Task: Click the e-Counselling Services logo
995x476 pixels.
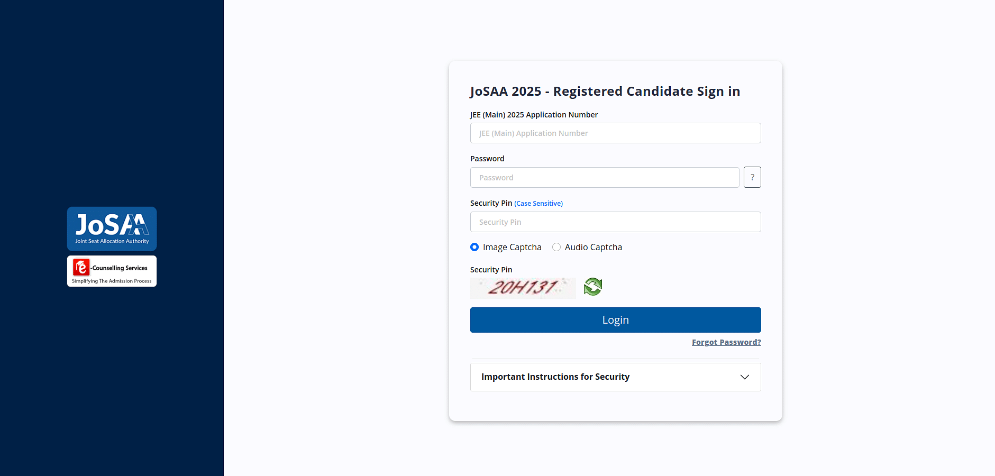Action: tap(112, 271)
